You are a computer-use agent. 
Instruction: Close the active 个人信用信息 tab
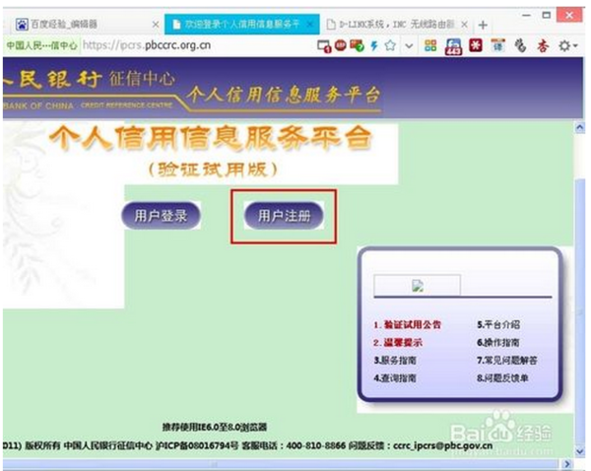310,25
